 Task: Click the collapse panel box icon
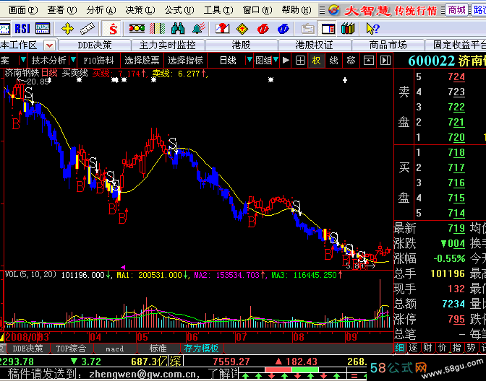tap(369, 60)
